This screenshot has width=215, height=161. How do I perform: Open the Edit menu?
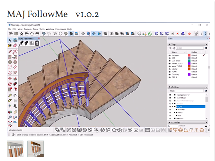tap(14, 29)
